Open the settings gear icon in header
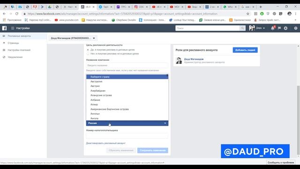 [285, 28]
